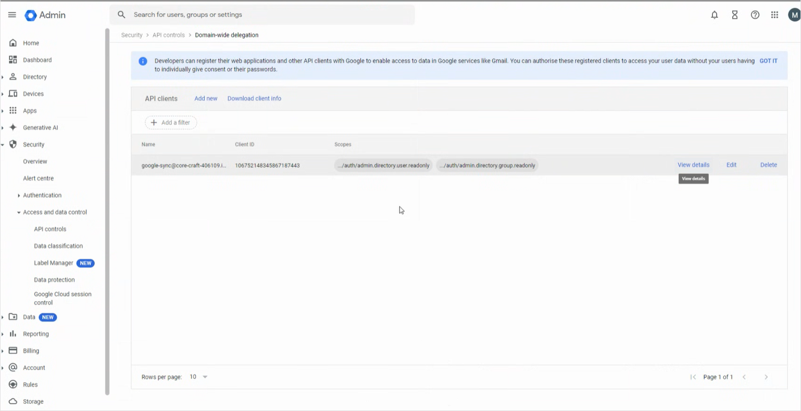The image size is (801, 411).
Task: Open the pending tasks hourglass icon
Action: click(734, 15)
